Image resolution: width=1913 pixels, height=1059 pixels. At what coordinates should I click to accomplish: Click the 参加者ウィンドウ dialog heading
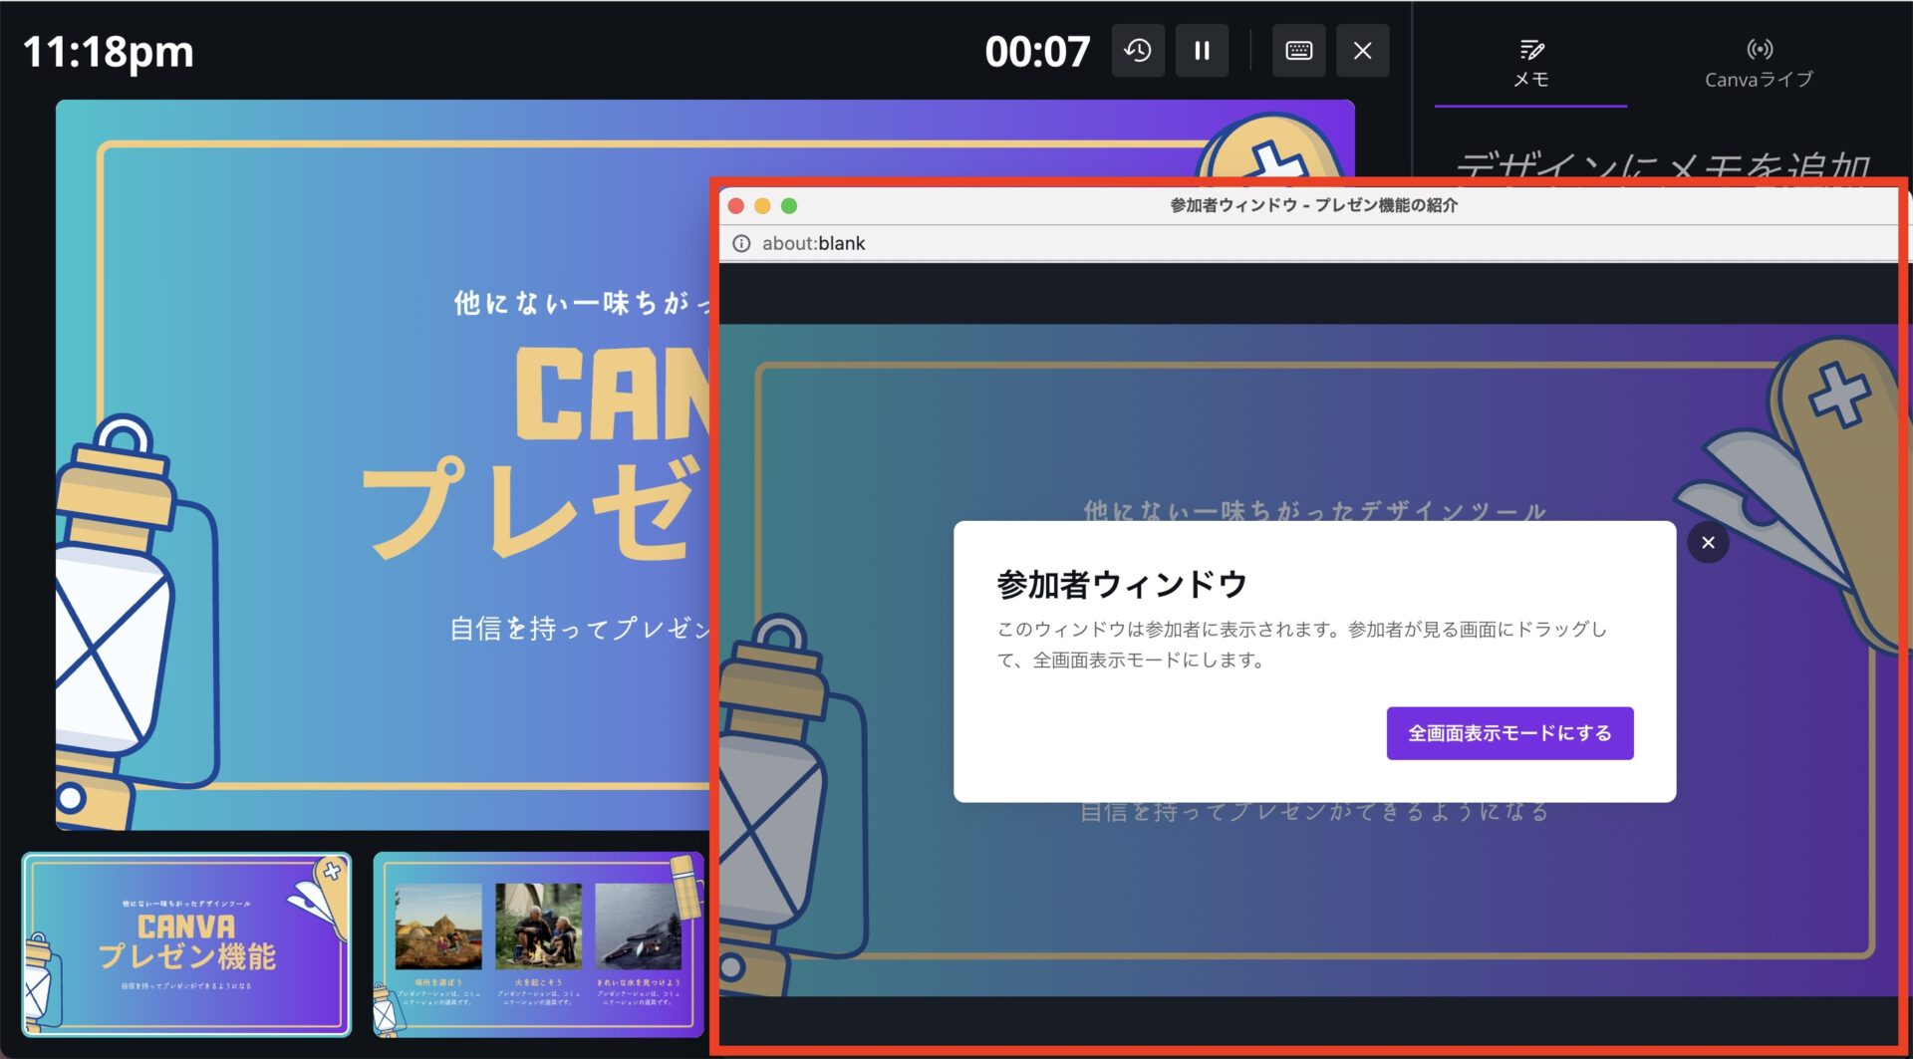(x=1122, y=585)
